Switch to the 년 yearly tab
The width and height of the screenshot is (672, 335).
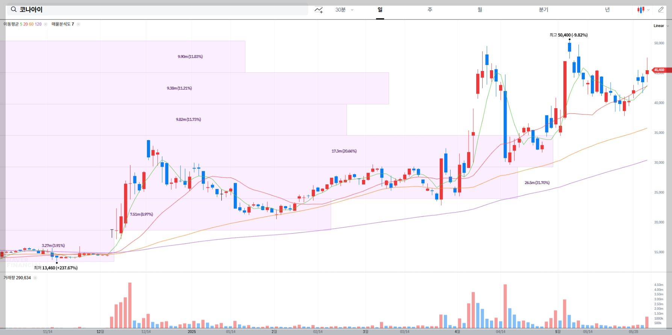[x=607, y=10]
